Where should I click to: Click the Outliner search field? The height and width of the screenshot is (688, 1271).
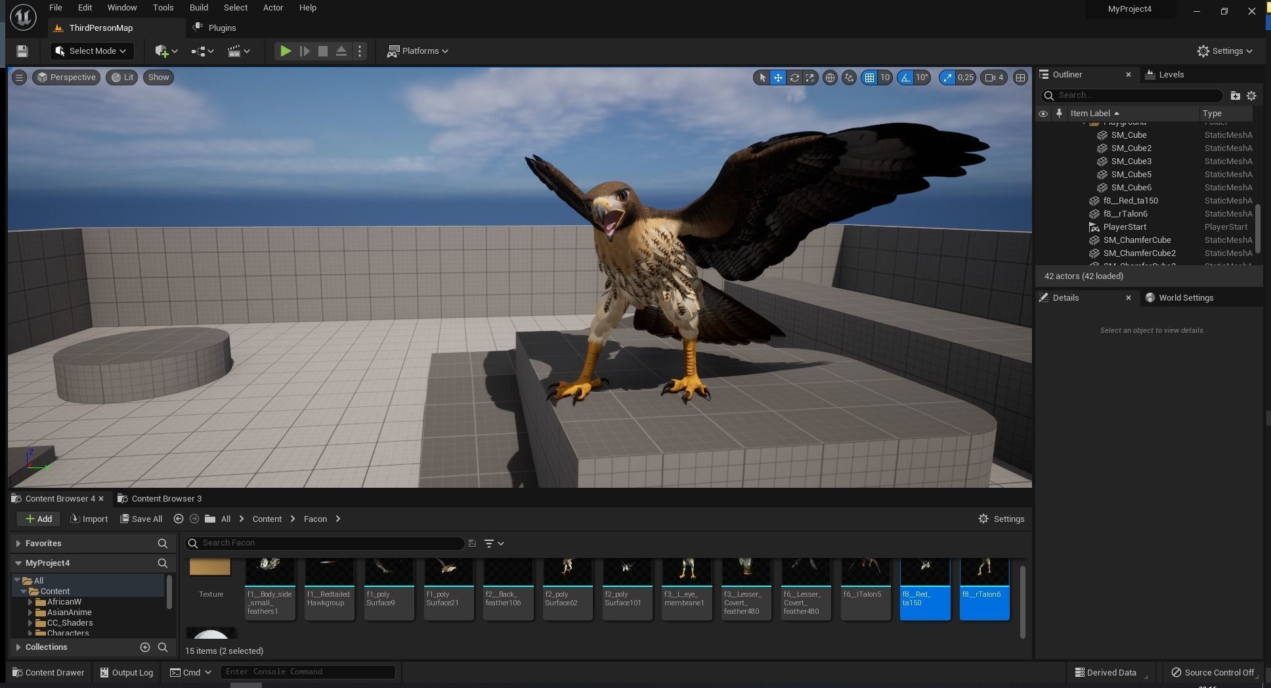(1132, 95)
